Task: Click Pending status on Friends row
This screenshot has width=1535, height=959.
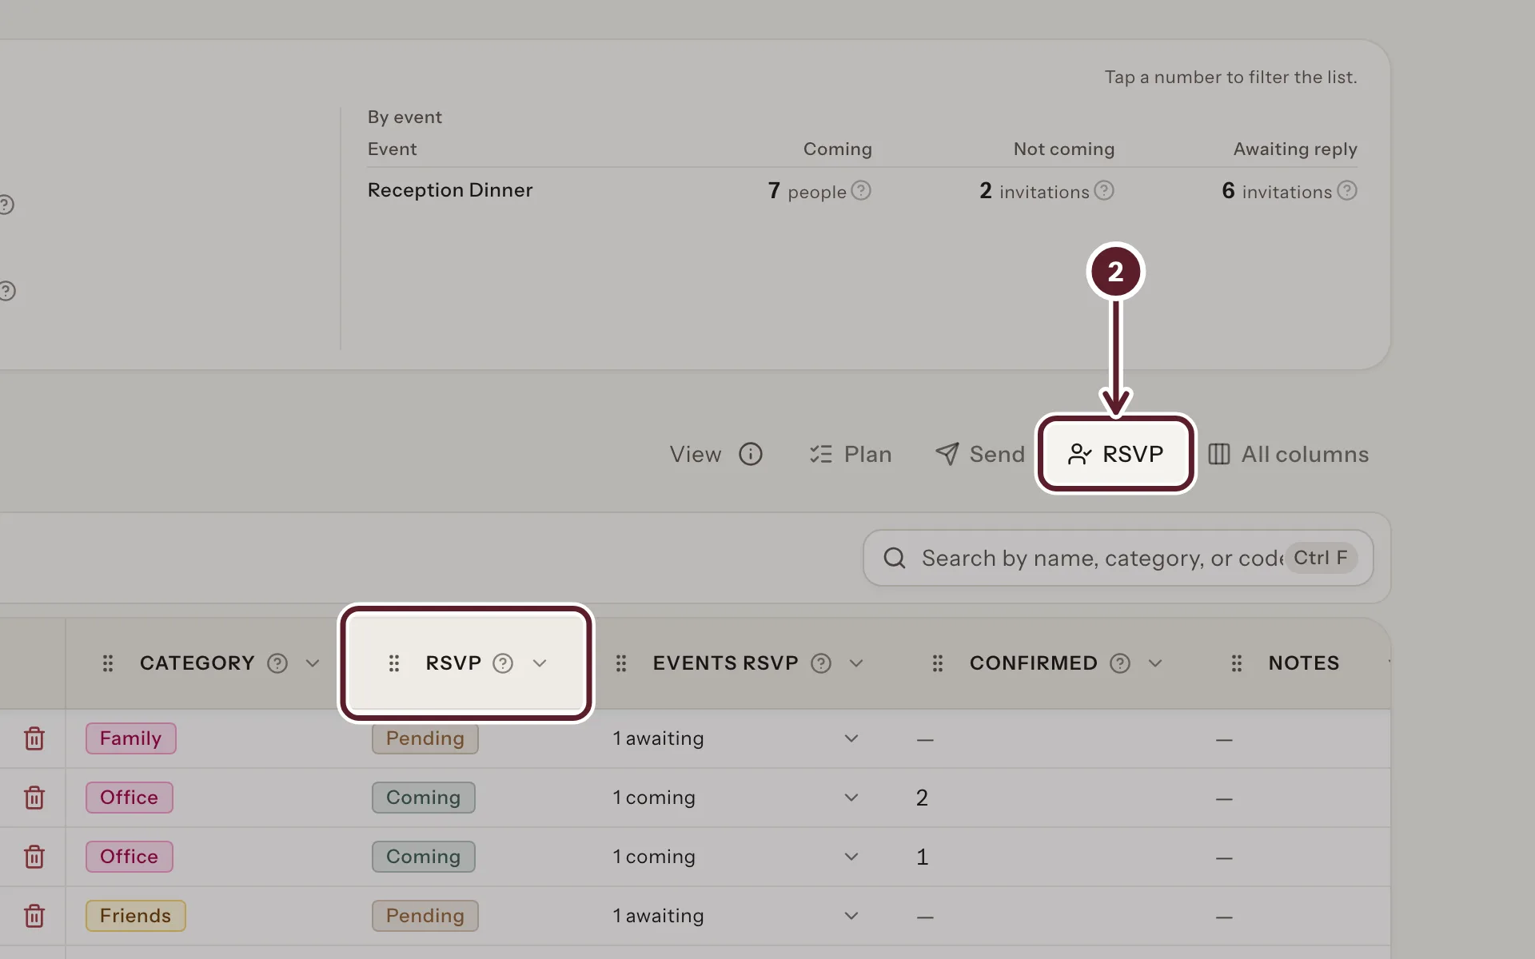Action: (425, 916)
